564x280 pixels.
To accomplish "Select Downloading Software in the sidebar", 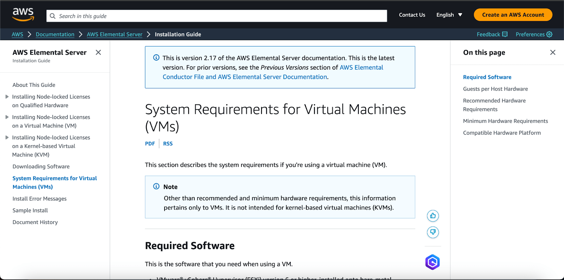I will tap(41, 166).
